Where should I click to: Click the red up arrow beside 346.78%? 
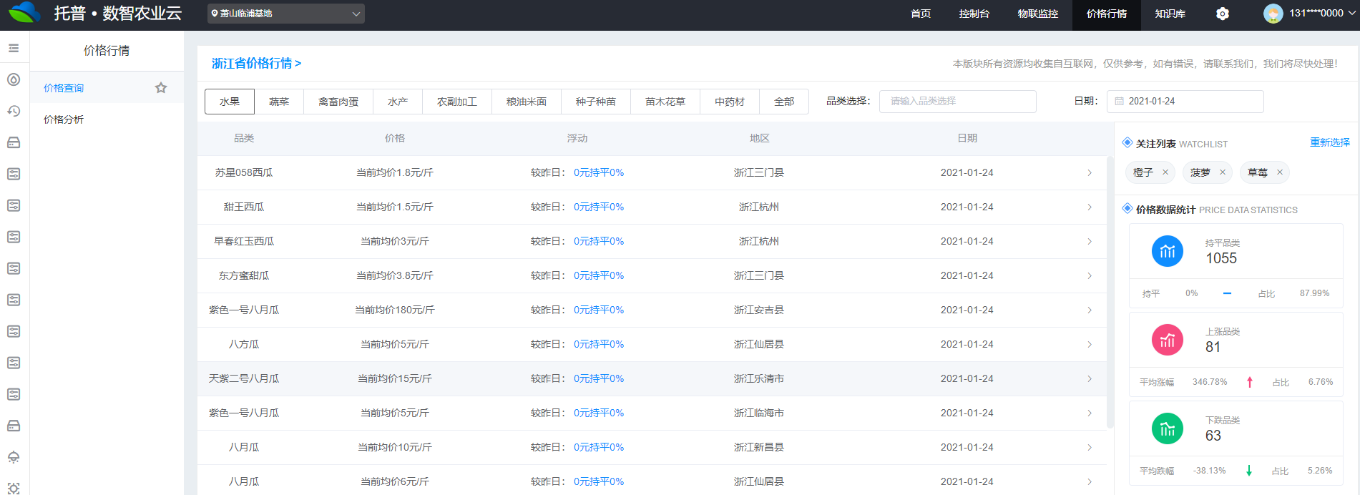coord(1250,382)
